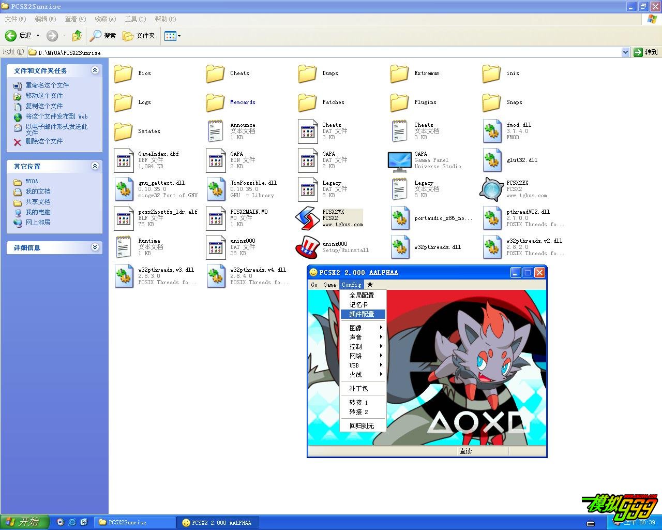Choose 转接 2 menu entry
Image resolution: width=662 pixels, height=530 pixels.
[363, 411]
